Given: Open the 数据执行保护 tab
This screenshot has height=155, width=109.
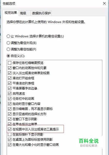Looking at the screenshot, I should (x=41, y=13).
